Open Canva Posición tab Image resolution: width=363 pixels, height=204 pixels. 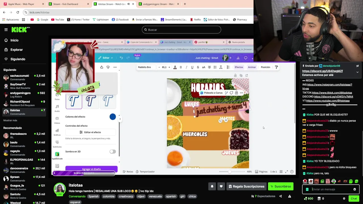pyautogui.click(x=265, y=67)
